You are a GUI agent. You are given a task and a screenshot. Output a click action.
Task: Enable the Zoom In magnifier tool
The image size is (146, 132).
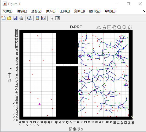pyautogui.click(x=119, y=27)
